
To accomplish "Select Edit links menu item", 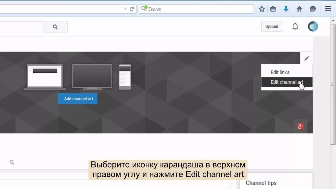I will click(x=280, y=72).
